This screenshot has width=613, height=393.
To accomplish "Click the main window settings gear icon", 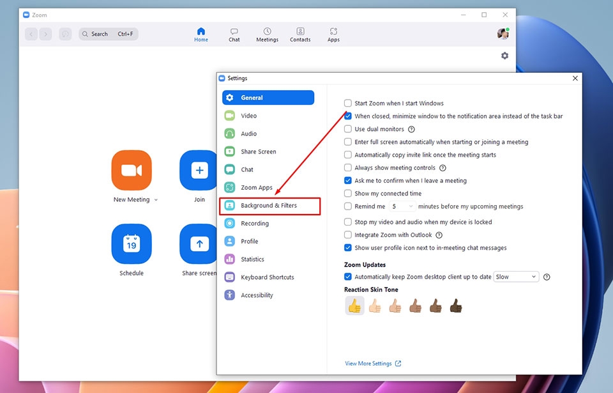I will [x=504, y=56].
